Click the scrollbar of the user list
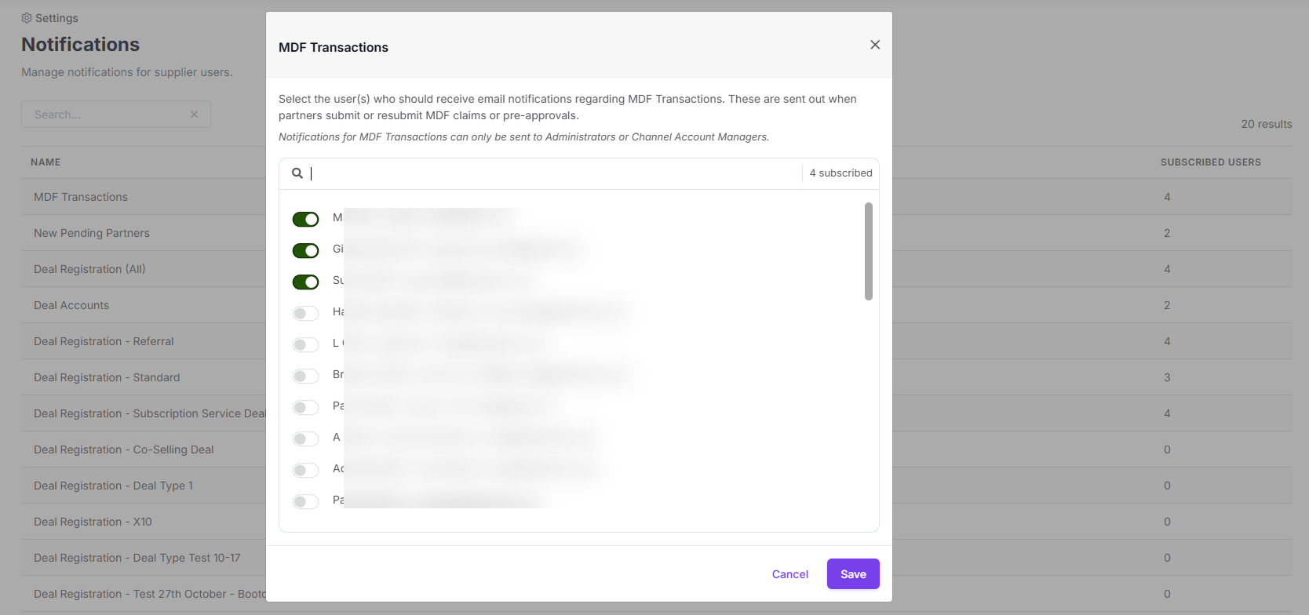Image resolution: width=1309 pixels, height=615 pixels. coord(869,251)
